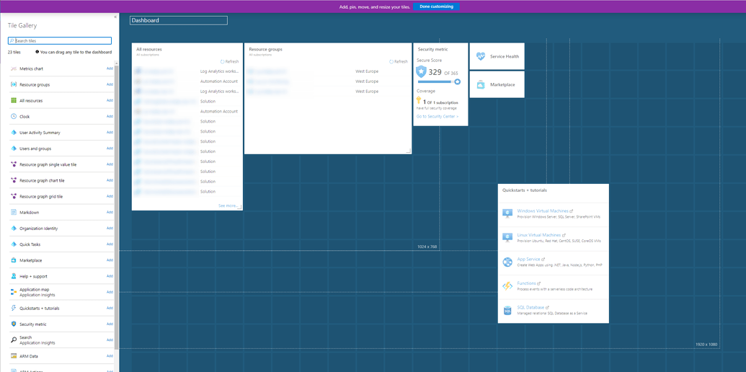Image resolution: width=746 pixels, height=372 pixels.
Task: Add the Security metric tile
Action: coord(110,324)
